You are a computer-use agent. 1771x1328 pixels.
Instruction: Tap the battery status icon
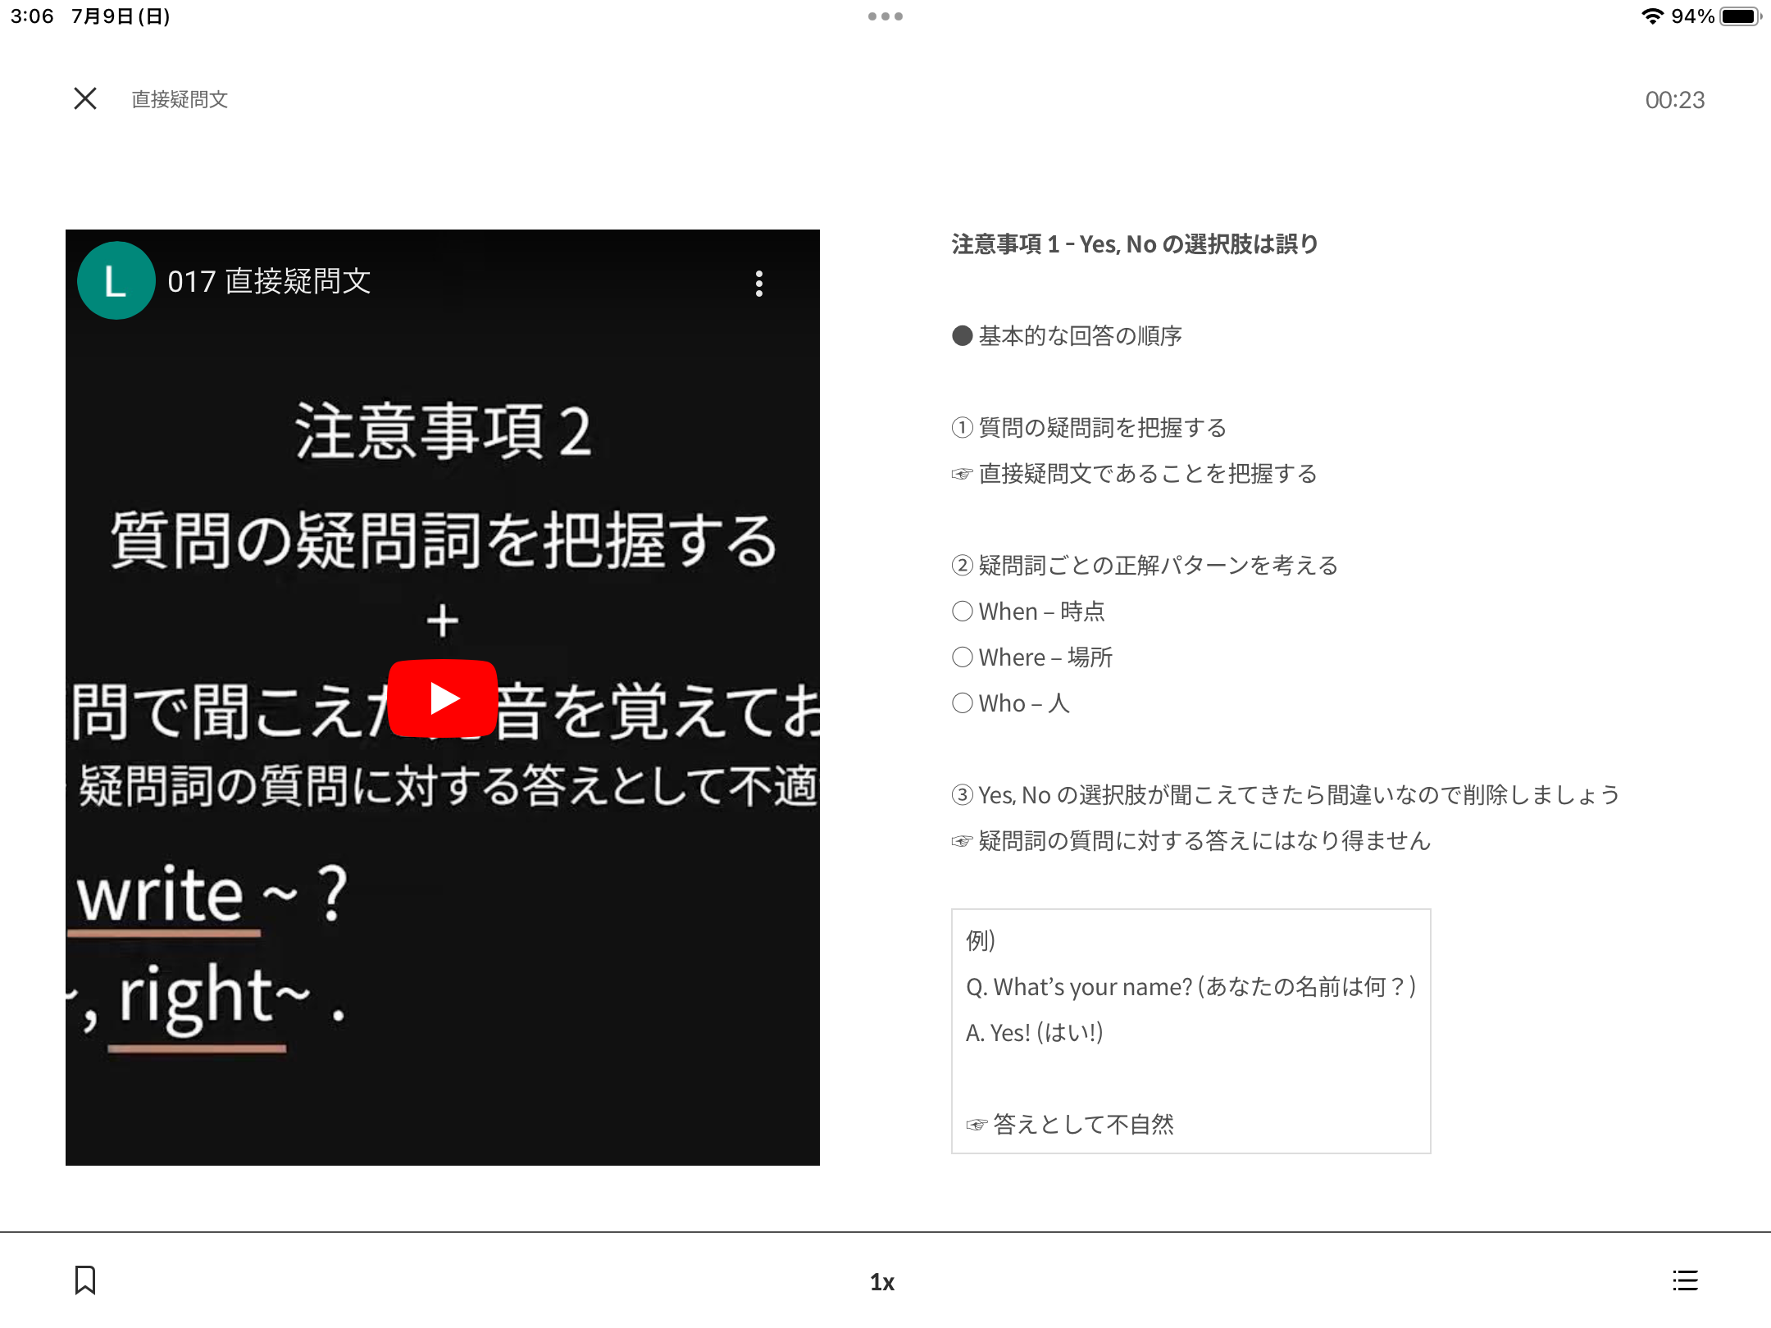click(1741, 16)
